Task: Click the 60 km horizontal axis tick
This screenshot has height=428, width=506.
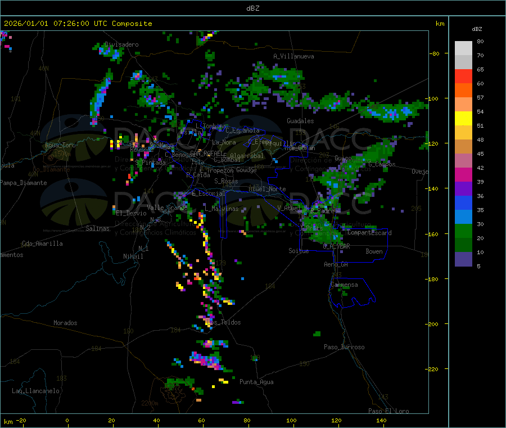Action: [x=201, y=420]
